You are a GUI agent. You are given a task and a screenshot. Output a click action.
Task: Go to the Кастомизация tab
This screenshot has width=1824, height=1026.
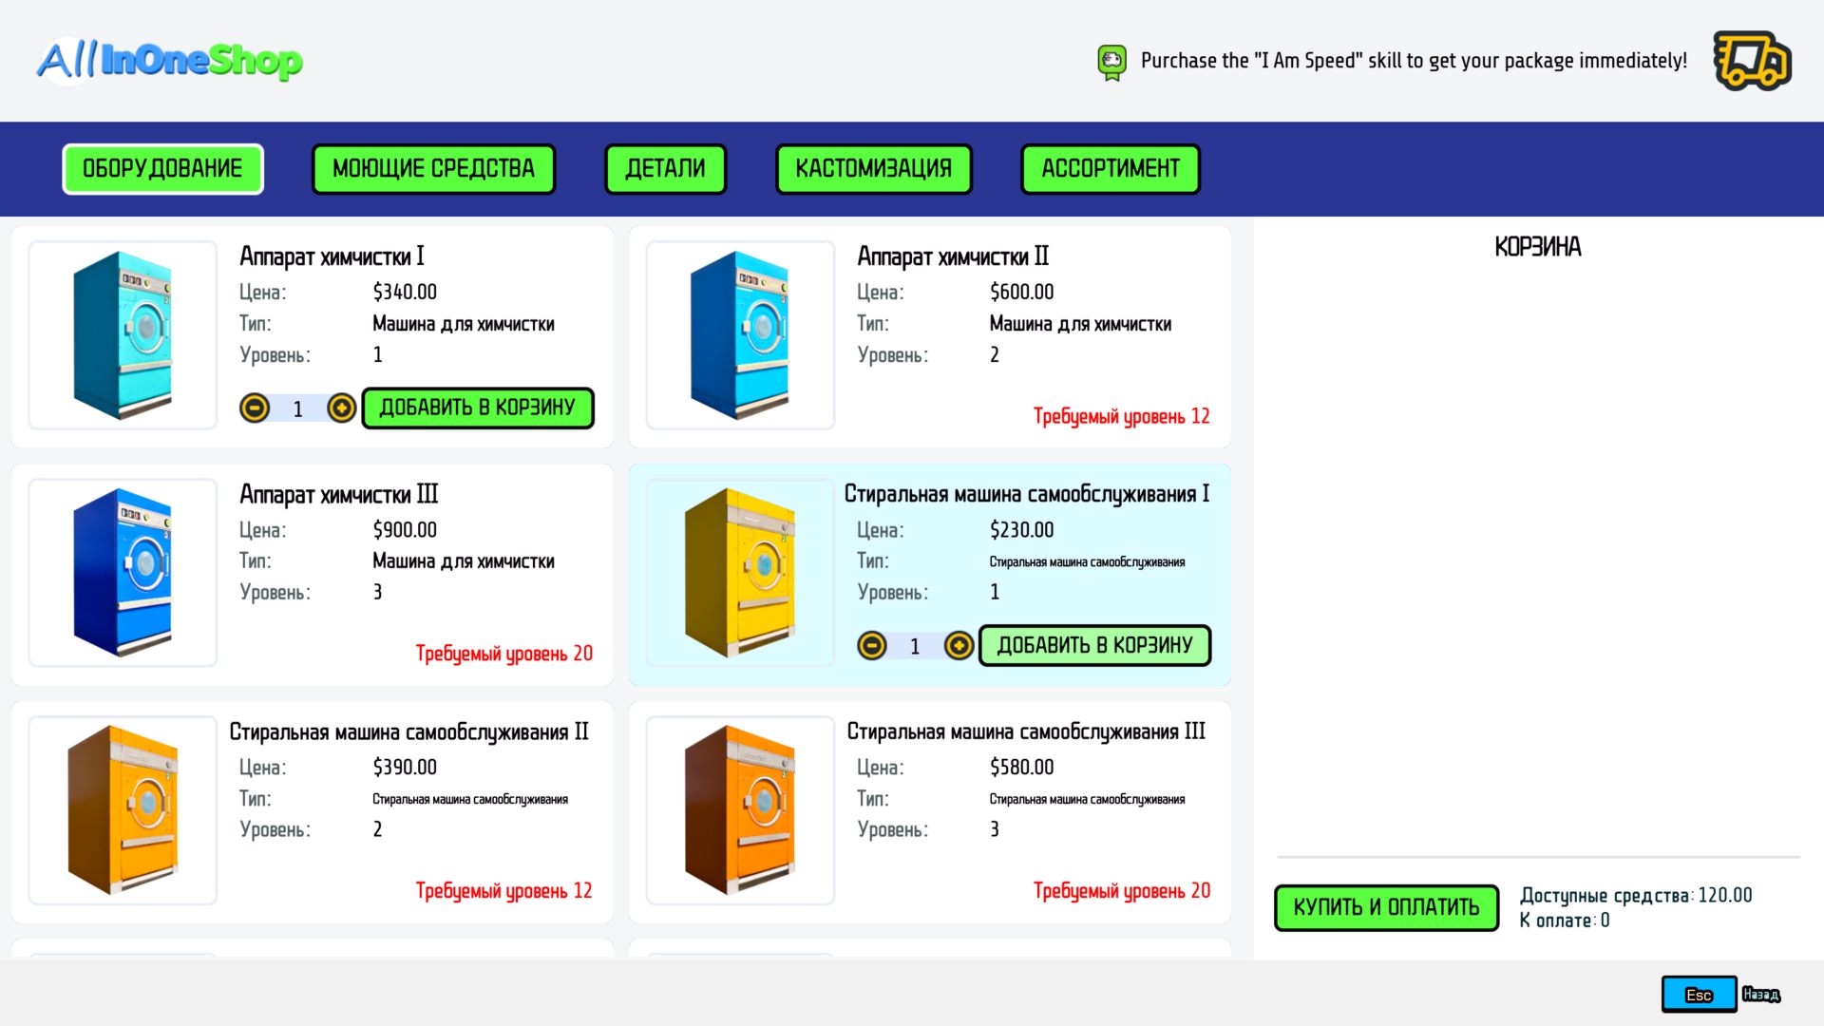click(873, 169)
